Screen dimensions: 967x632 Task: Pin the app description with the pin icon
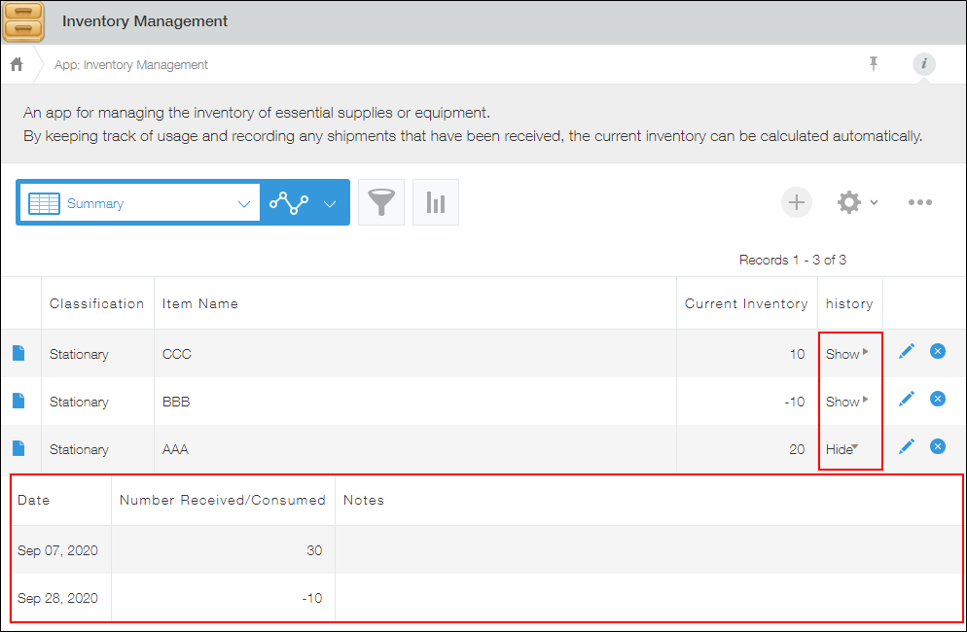coord(874,64)
